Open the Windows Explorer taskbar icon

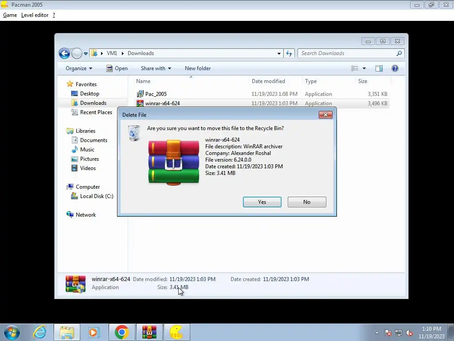click(x=67, y=332)
